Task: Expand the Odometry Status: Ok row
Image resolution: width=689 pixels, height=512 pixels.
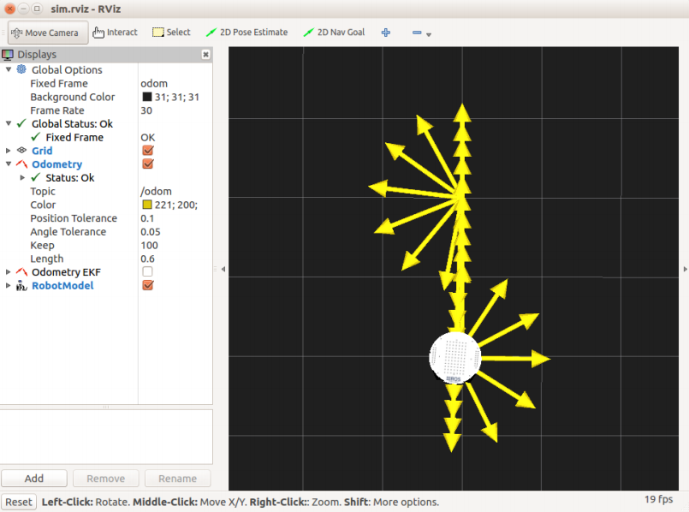Action: (22, 177)
